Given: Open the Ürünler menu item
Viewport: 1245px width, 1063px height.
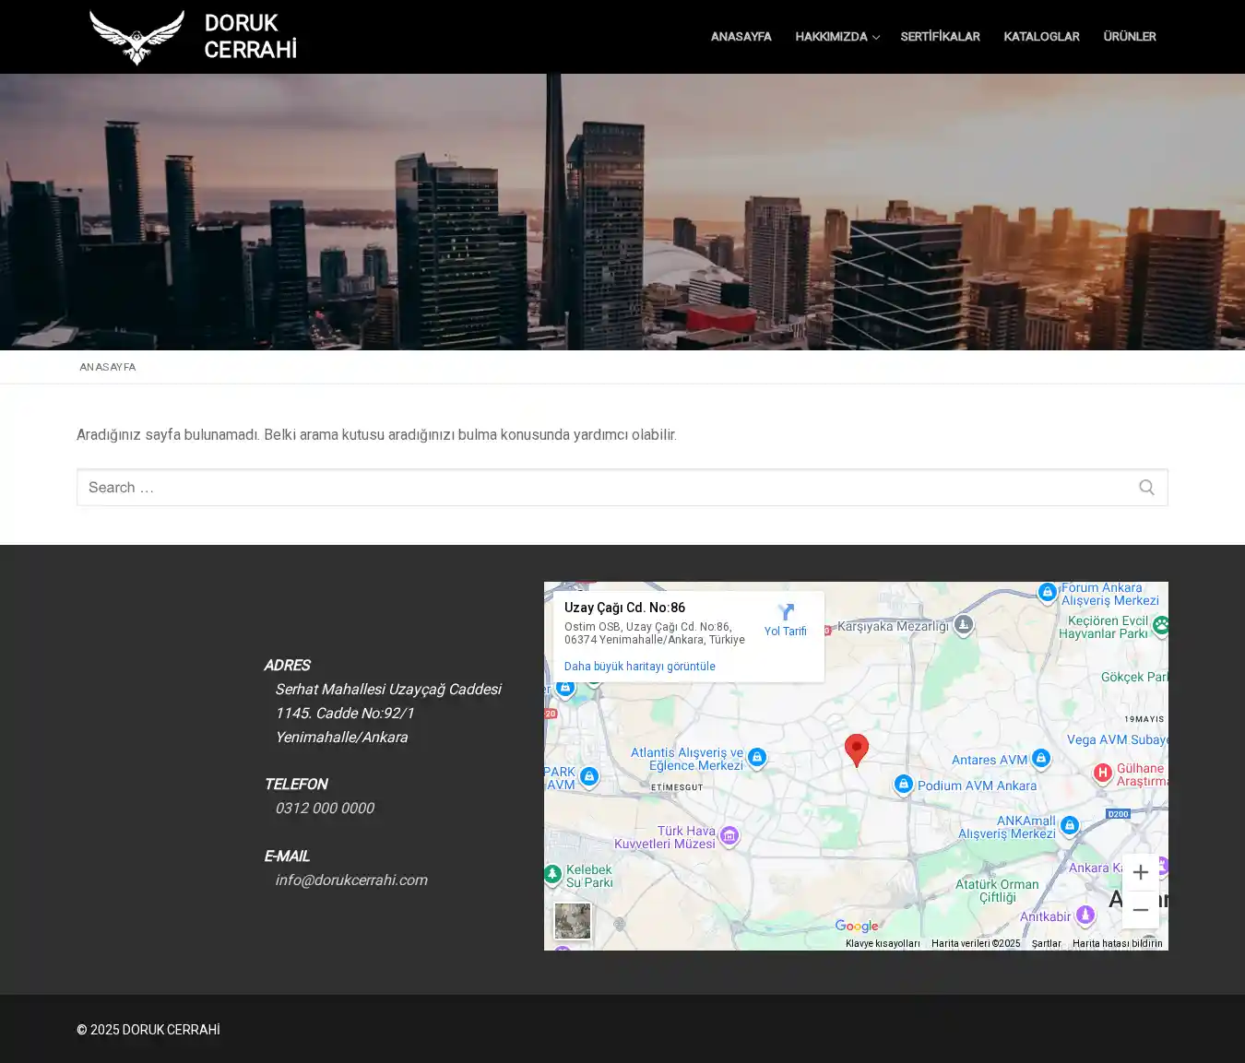Looking at the screenshot, I should tap(1129, 37).
